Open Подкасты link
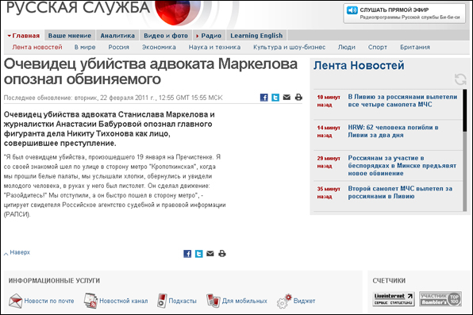Screen dimensions: 473x315 click(183, 301)
